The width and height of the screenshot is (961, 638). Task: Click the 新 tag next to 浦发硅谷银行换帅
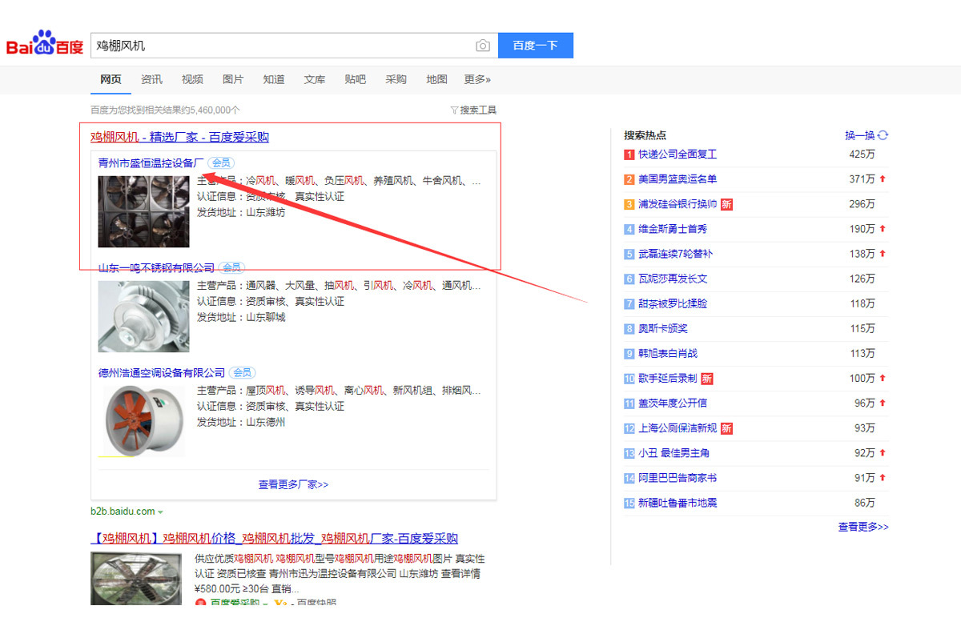(x=726, y=204)
